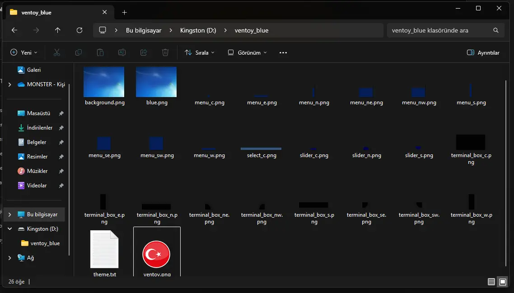The height and width of the screenshot is (293, 514).
Task: Select the background.png thumbnail
Action: point(104,82)
